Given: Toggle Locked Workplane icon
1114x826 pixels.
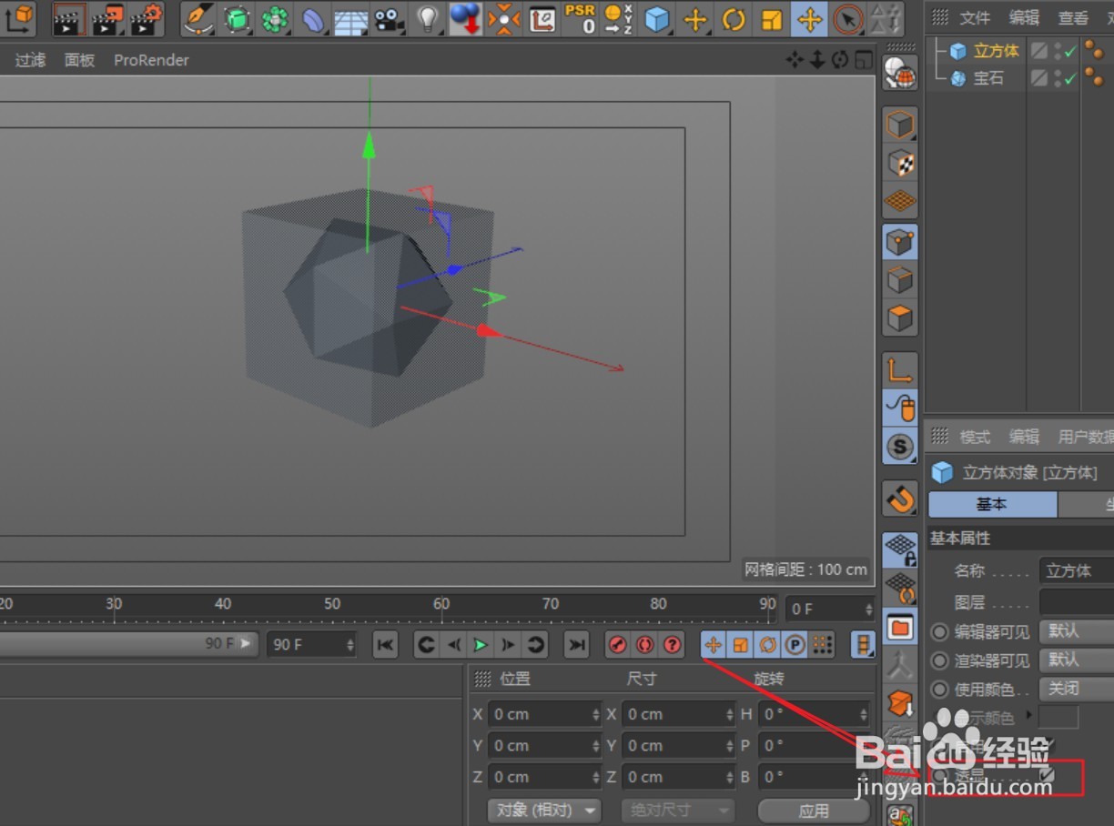Looking at the screenshot, I should [x=900, y=549].
